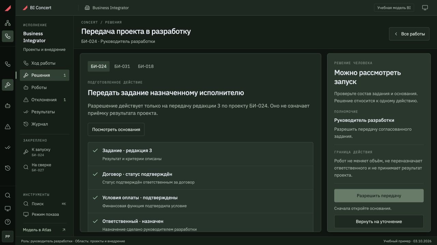Open Журнал in the sidebar
437x245 pixels.
point(44,124)
